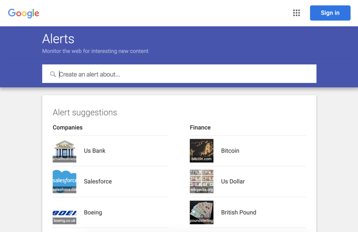The width and height of the screenshot is (358, 232).
Task: Select the Boeing alert suggestion
Action: (93, 212)
